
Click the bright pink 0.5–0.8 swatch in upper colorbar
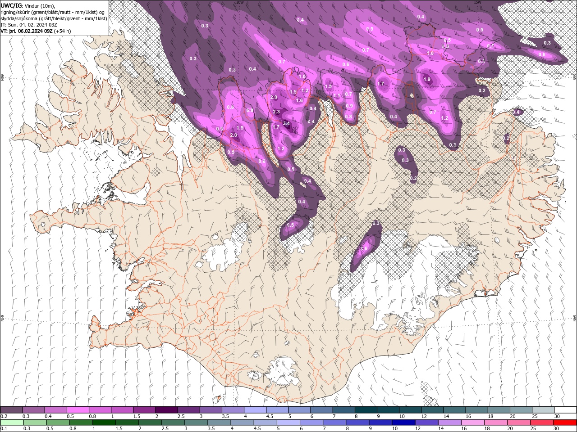pyautogui.click(x=78, y=410)
